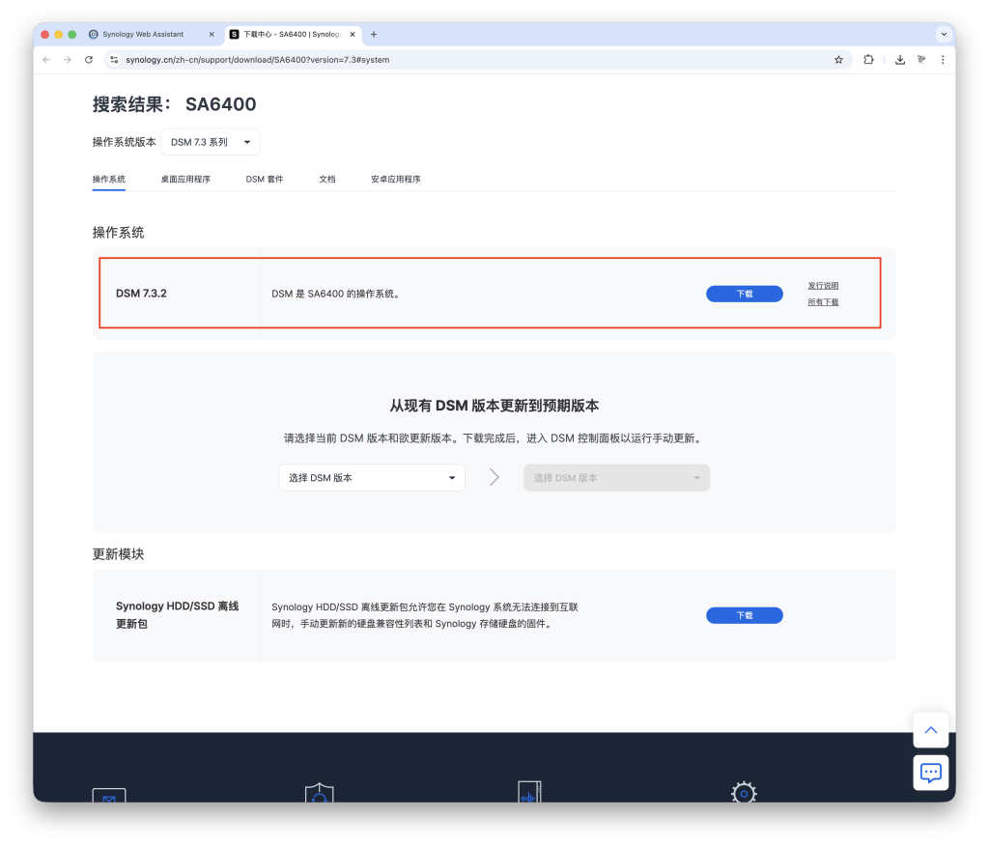
Task: Open the DSM 套件 tab
Action: pyautogui.click(x=265, y=180)
